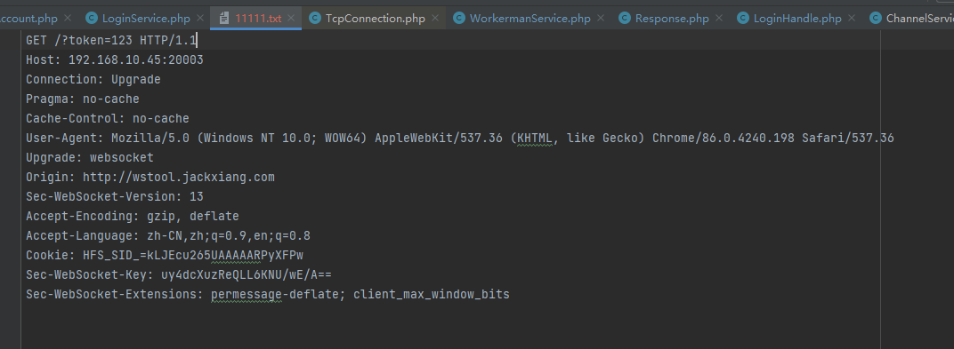This screenshot has width=954, height=349.
Task: Click the Origin URL http://wstool.jackxiang.com
Action: (x=179, y=178)
